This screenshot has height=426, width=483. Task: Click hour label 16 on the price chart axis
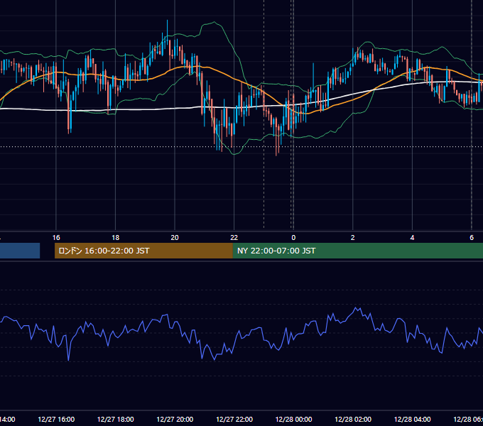[x=56, y=238]
